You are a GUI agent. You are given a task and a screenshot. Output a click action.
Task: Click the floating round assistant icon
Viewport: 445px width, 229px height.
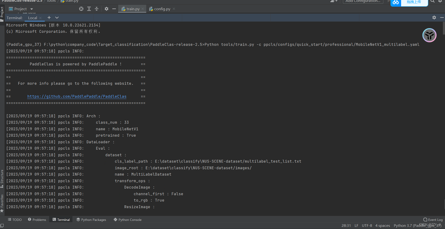(x=429, y=35)
